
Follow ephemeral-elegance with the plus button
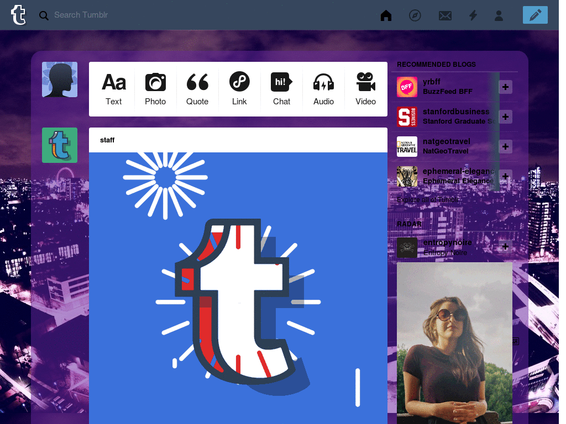[x=505, y=176]
